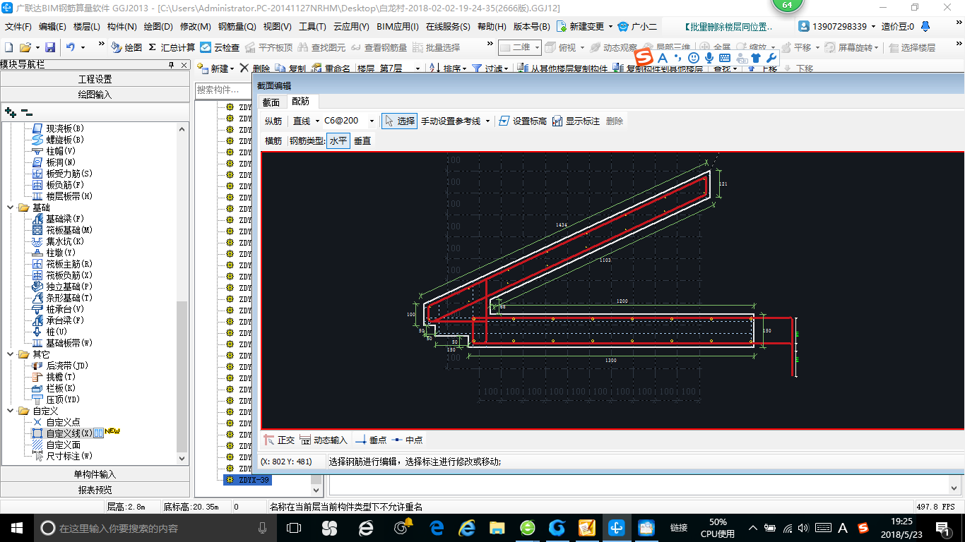Select ZDYX-39 in the component list
The image size is (965, 542).
(x=247, y=480)
